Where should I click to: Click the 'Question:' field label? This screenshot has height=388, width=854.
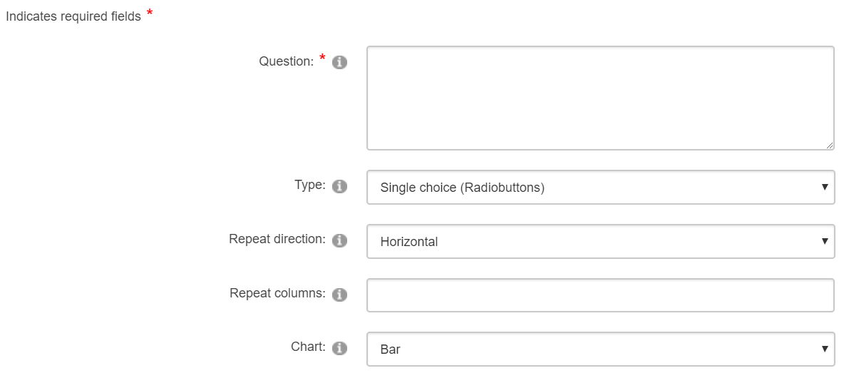[x=286, y=62]
